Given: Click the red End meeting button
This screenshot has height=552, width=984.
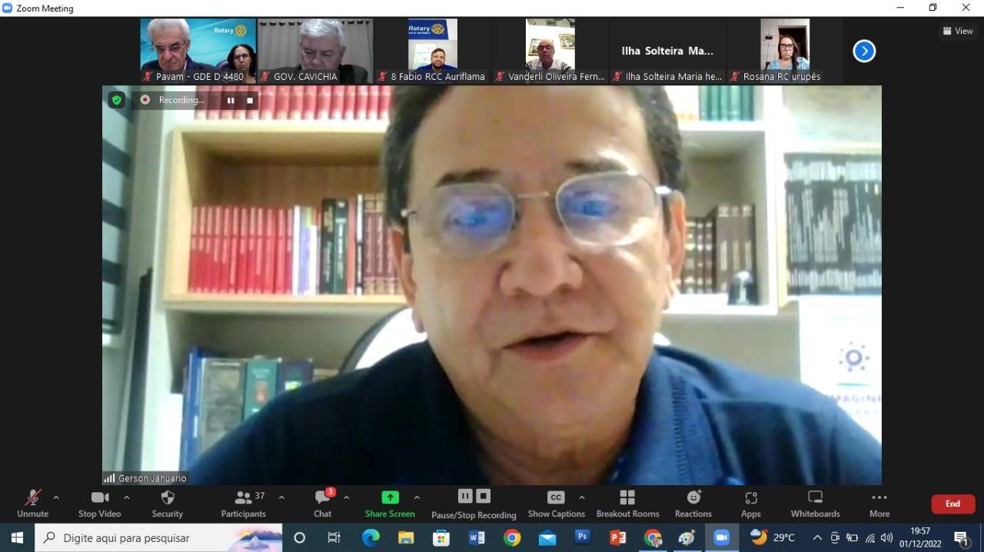Looking at the screenshot, I should 952,504.
